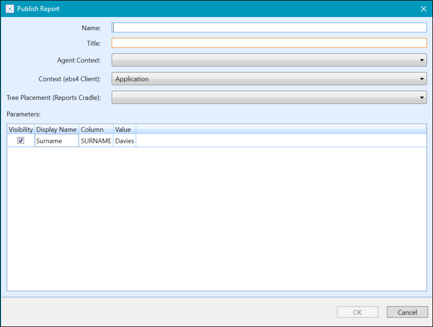Close the Publish Report dialog
The width and height of the screenshot is (433, 327).
click(x=423, y=9)
